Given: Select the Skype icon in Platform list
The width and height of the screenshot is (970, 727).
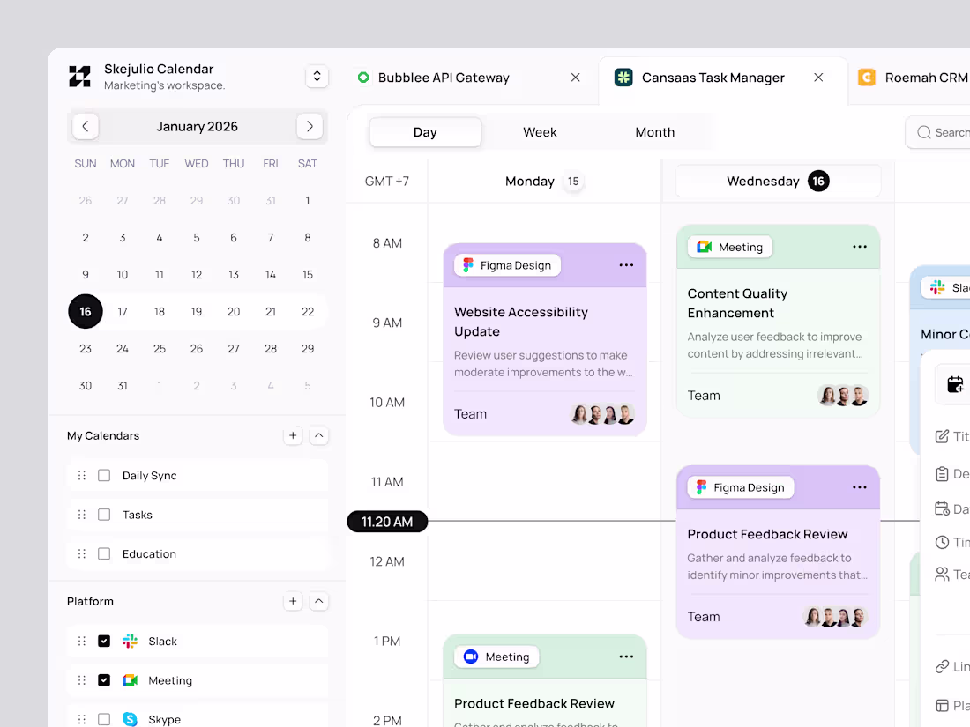Looking at the screenshot, I should click(x=130, y=719).
